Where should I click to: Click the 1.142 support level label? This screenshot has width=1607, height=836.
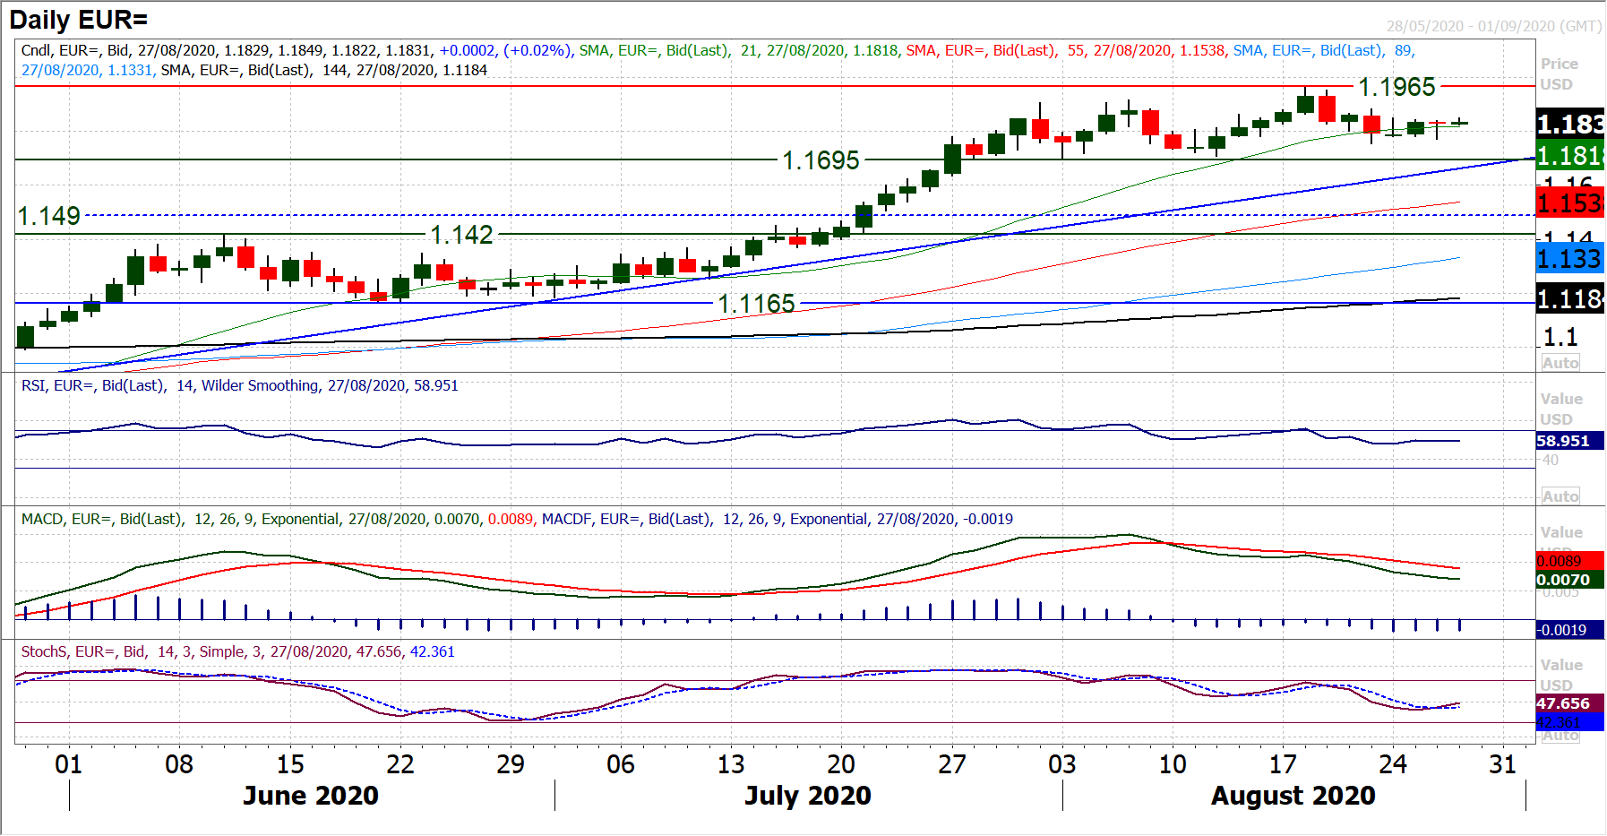coord(461,235)
